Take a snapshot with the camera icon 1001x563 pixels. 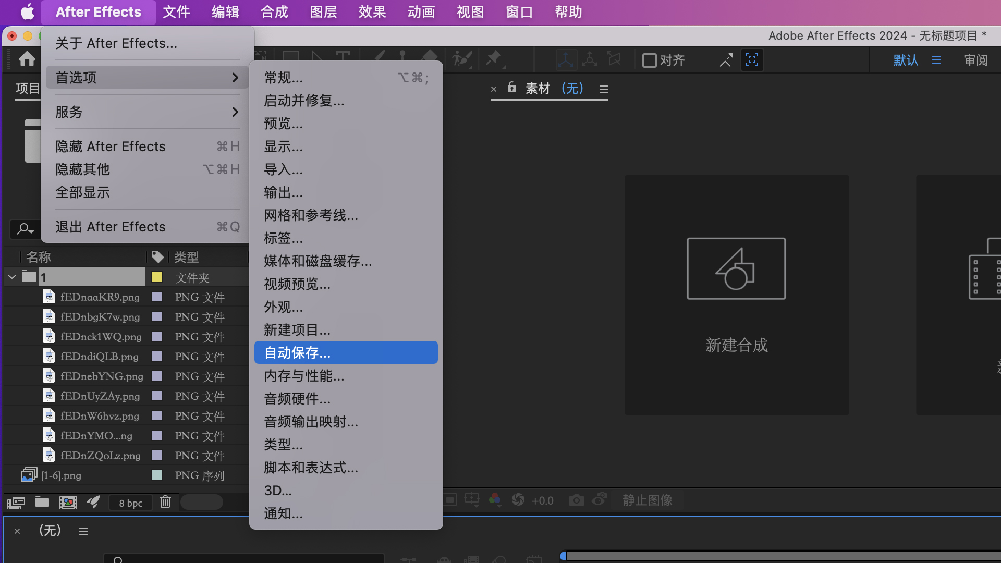576,500
